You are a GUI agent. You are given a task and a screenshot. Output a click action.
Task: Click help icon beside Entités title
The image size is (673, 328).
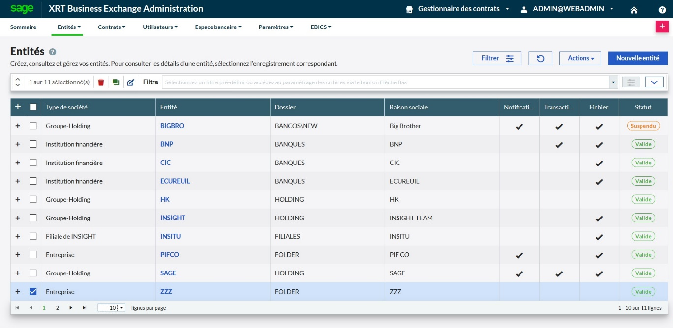pyautogui.click(x=53, y=52)
